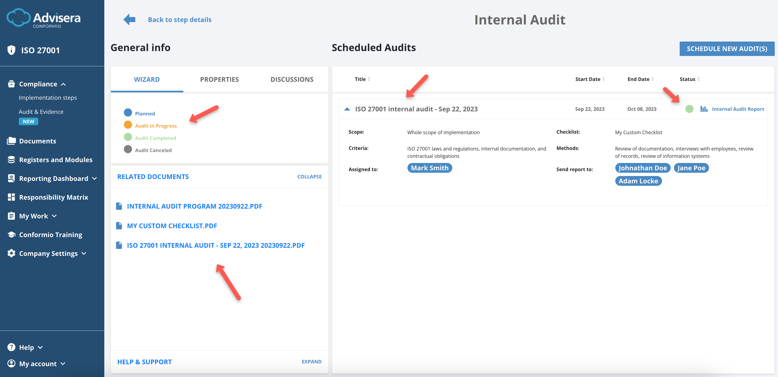778x377 pixels.
Task: Click the Responsibility Matrix grid icon
Action: click(x=11, y=197)
